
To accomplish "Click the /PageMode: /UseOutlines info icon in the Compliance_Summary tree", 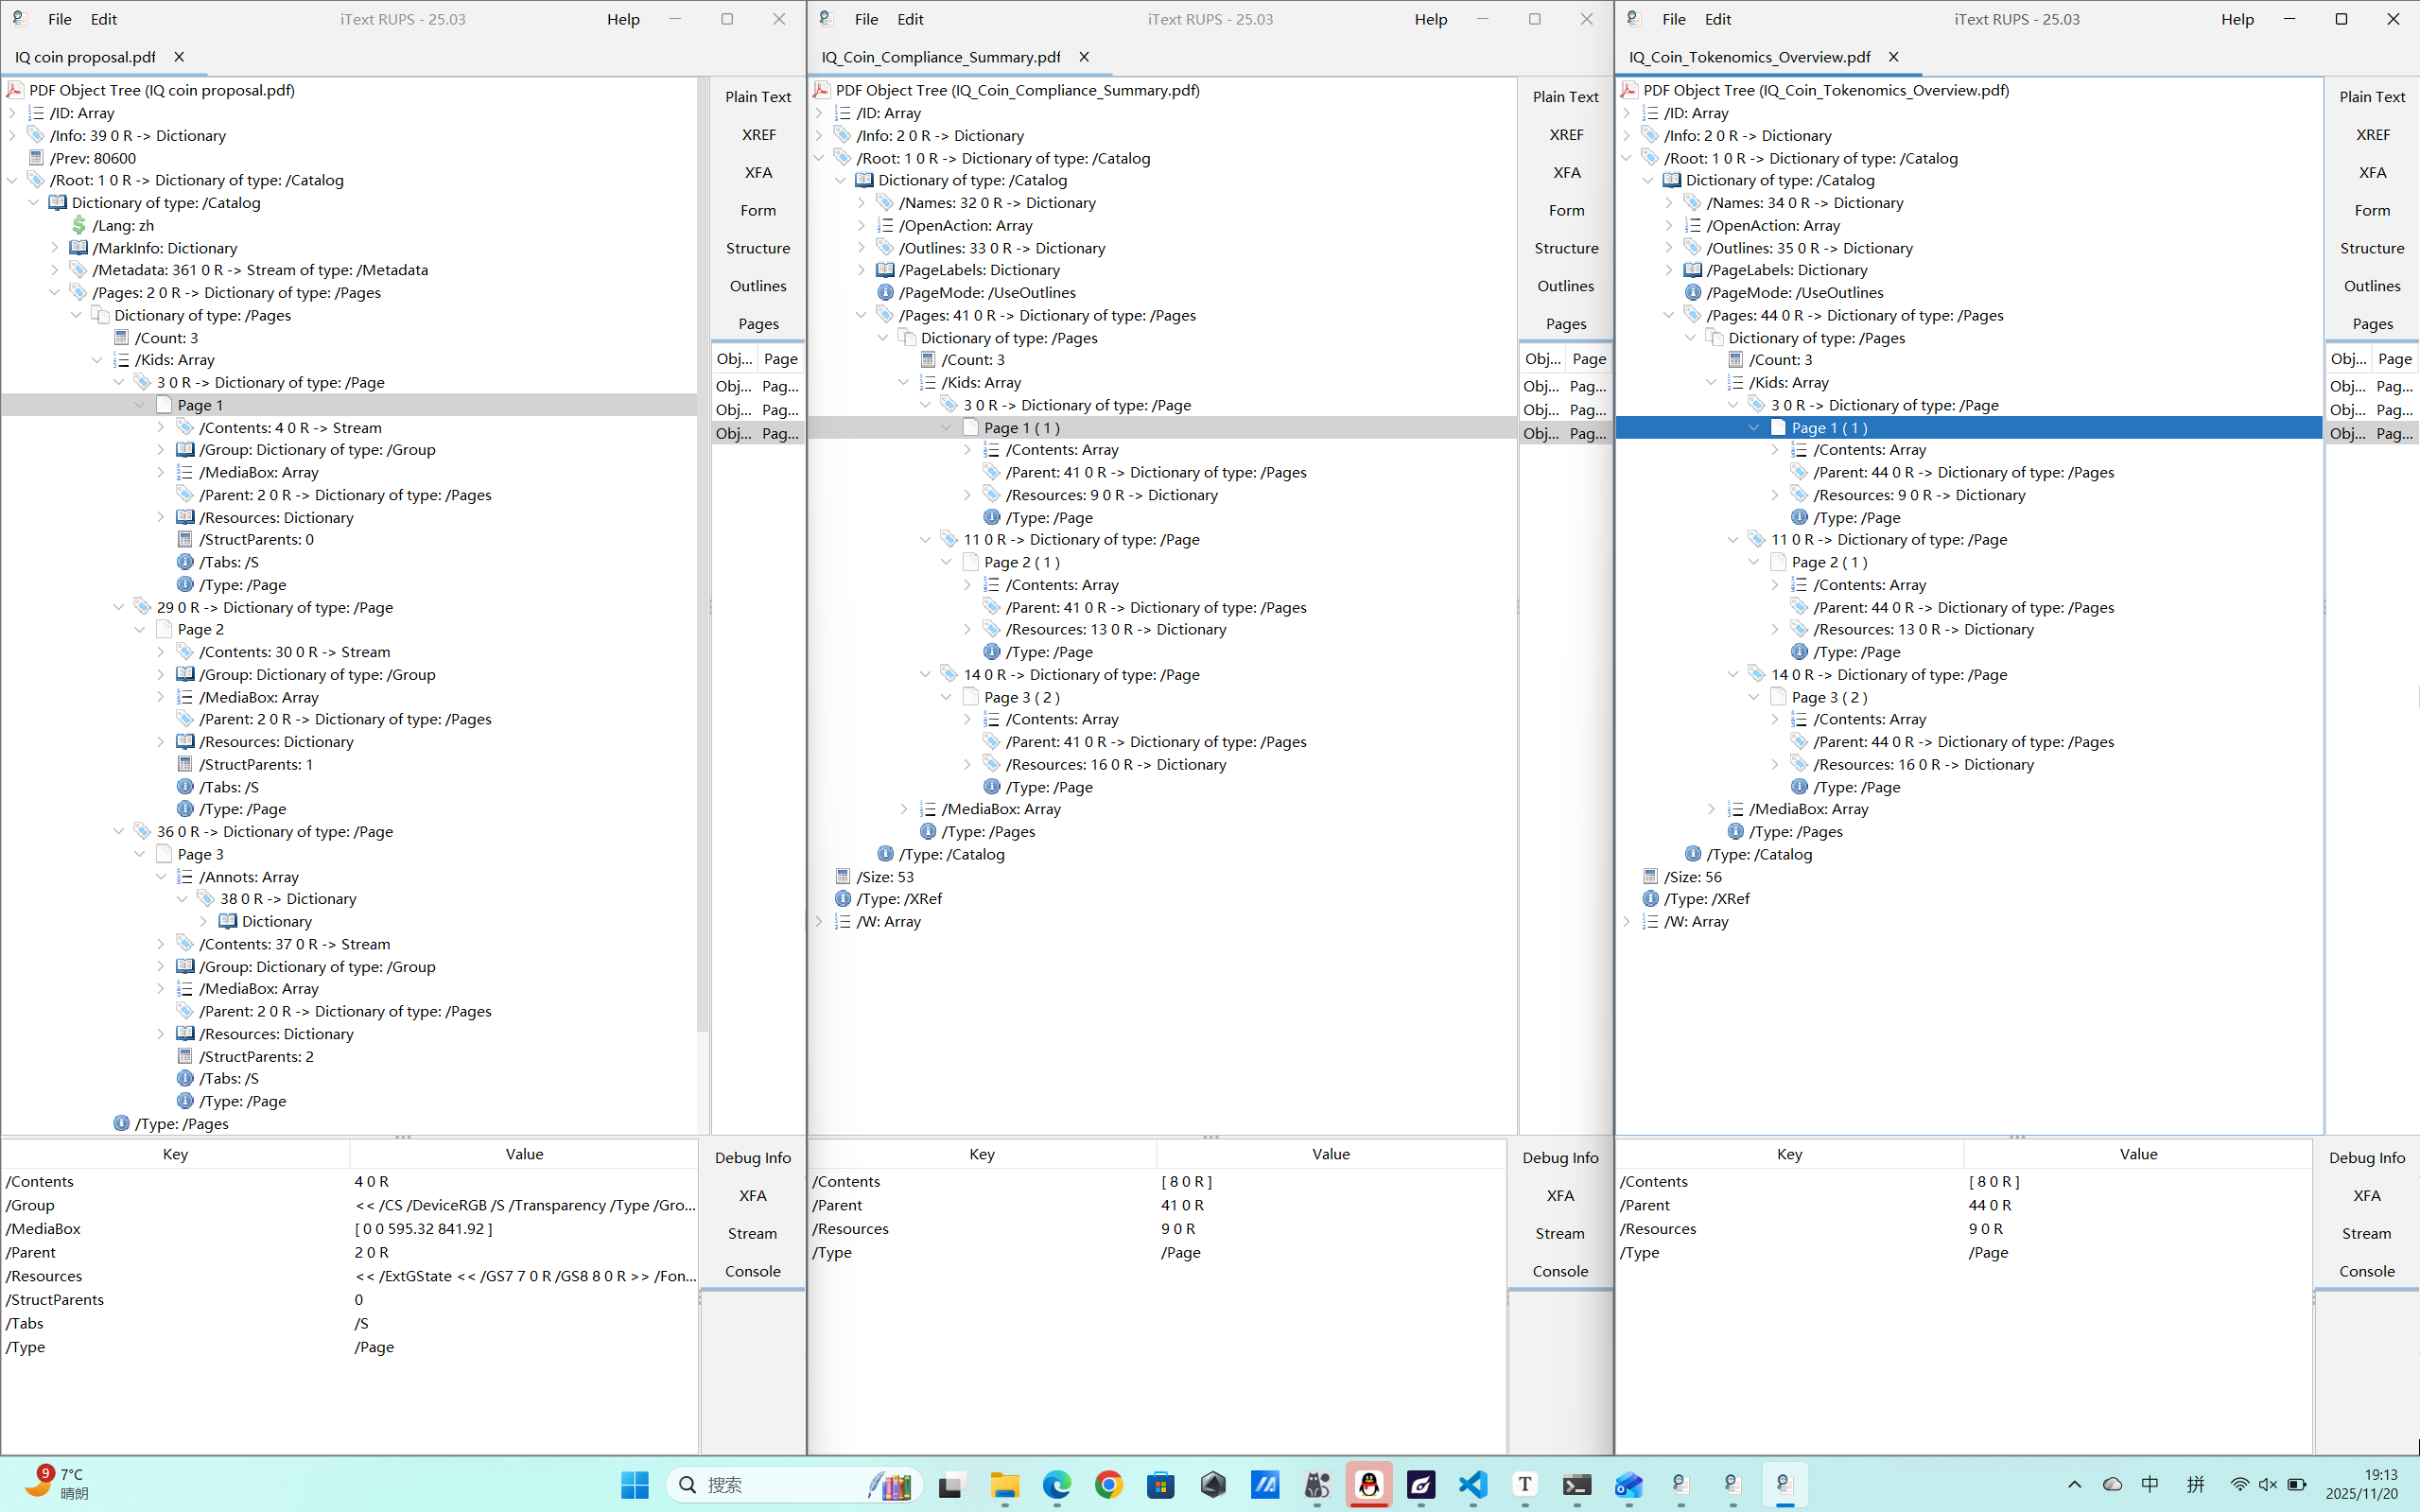I will pyautogui.click(x=885, y=293).
